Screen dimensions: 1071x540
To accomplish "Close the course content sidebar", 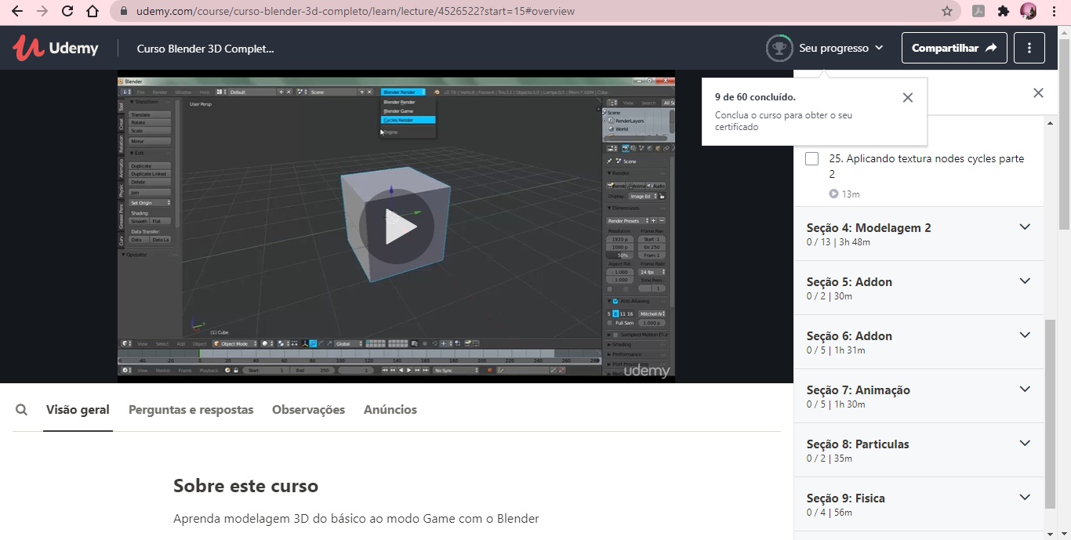I will [1038, 92].
